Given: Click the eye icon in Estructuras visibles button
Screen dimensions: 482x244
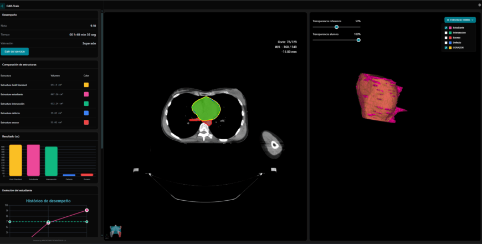Looking at the screenshot, I should 448,19.
